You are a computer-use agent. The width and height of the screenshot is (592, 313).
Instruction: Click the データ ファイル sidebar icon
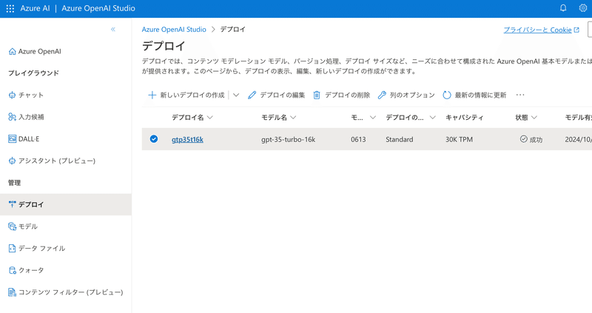click(12, 249)
